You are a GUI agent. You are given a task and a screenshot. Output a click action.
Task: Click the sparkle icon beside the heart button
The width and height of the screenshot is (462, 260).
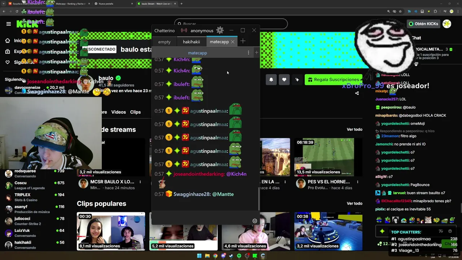(297, 79)
